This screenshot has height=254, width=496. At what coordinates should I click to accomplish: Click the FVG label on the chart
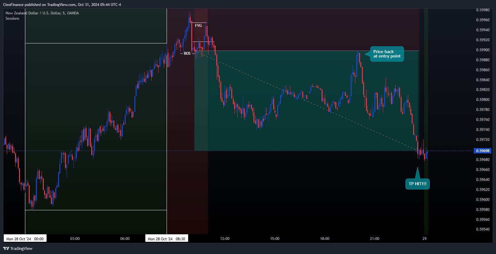198,26
